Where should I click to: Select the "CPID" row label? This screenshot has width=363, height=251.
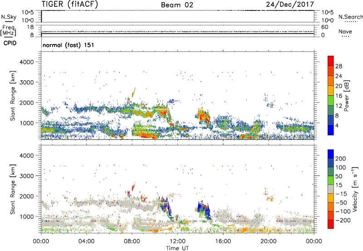click(10, 43)
